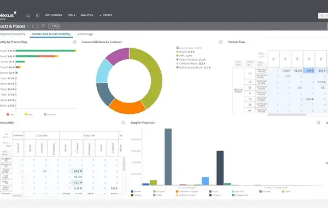Click the 3 days late column header

point(89,136)
